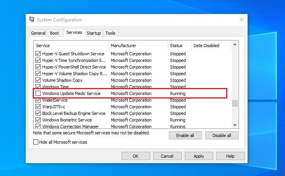Uncheck the Volume Shadow Copy checkbox

pyautogui.click(x=38, y=80)
